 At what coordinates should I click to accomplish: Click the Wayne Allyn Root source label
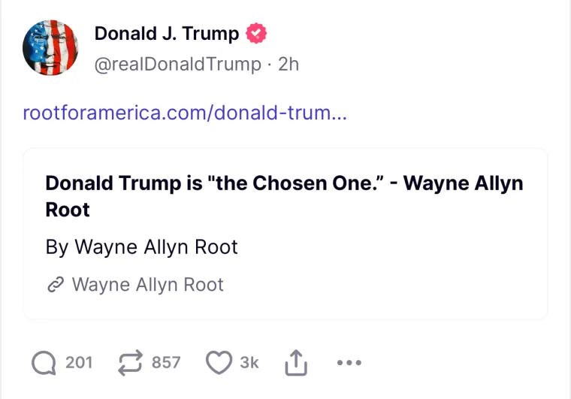click(147, 285)
